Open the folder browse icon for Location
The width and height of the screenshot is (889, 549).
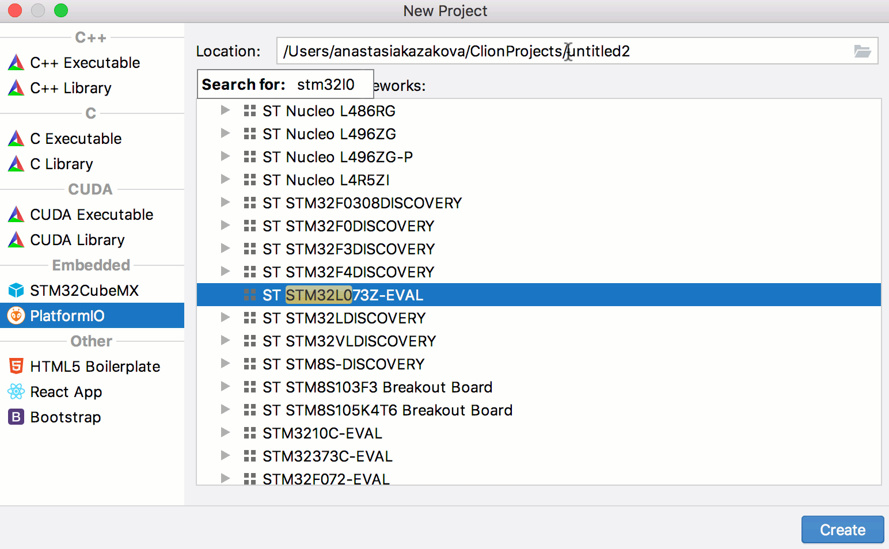coord(862,51)
